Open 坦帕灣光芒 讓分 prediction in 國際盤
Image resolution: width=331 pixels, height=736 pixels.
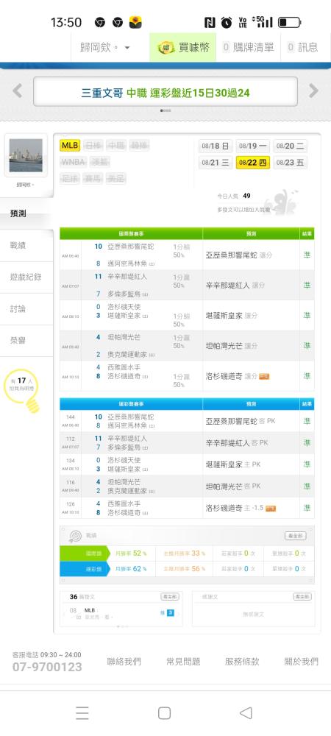point(232,346)
